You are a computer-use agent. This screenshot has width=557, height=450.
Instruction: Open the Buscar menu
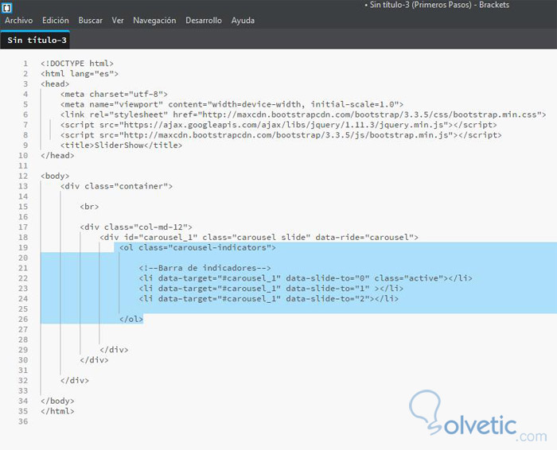click(90, 21)
